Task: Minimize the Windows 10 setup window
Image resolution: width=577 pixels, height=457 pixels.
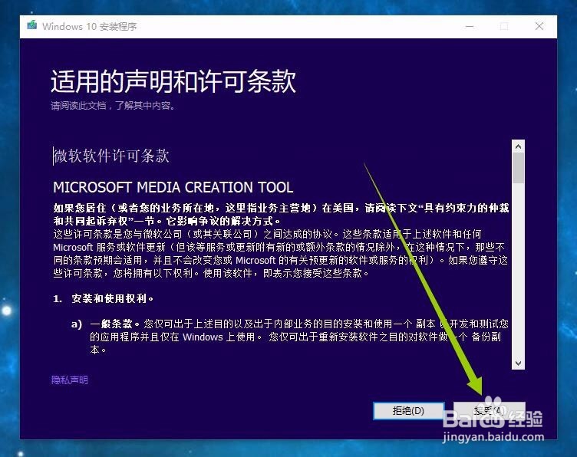Action: 470,27
